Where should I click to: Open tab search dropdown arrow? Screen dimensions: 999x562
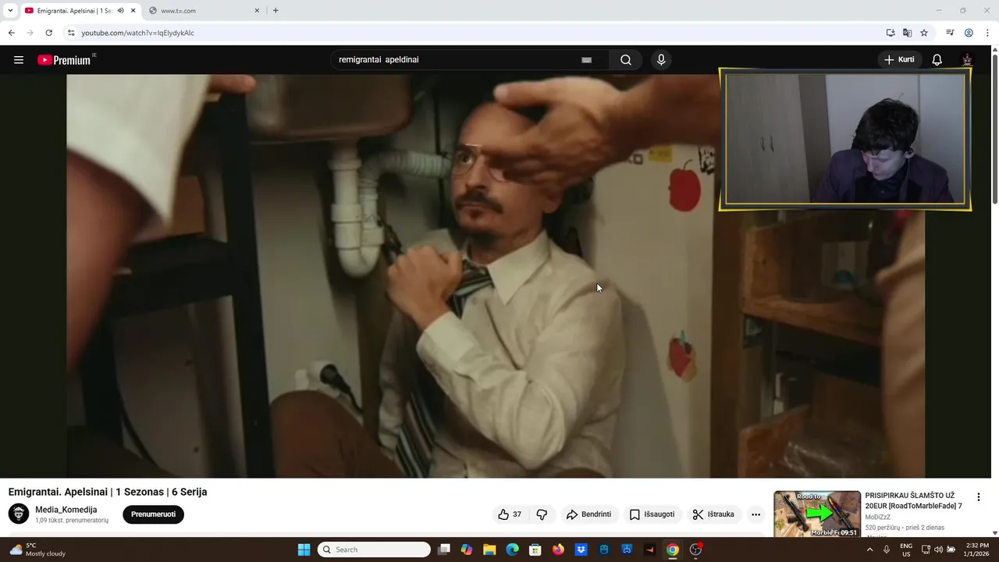[10, 11]
